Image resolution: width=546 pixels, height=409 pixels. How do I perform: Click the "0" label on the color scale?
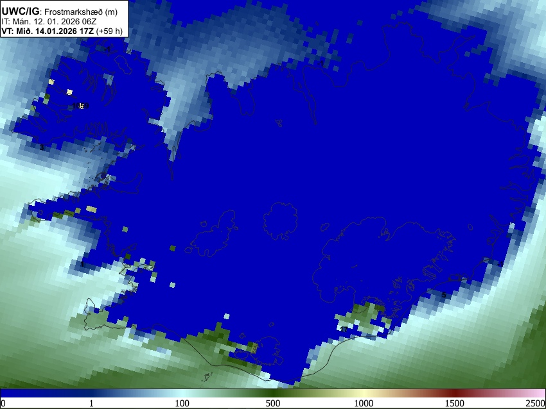tap(3, 403)
